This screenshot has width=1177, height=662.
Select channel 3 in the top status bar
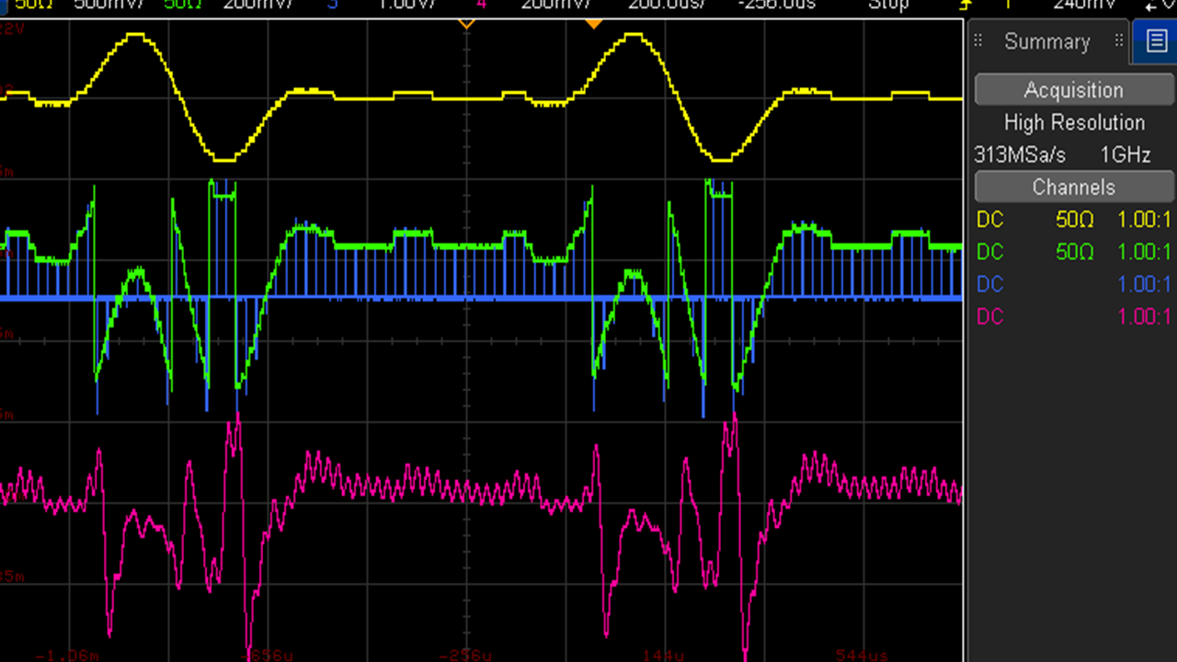332,5
